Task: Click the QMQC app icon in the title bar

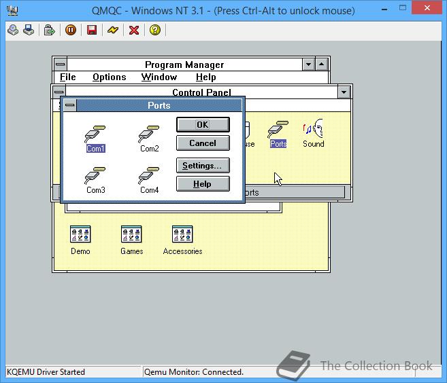Action: tap(12, 11)
